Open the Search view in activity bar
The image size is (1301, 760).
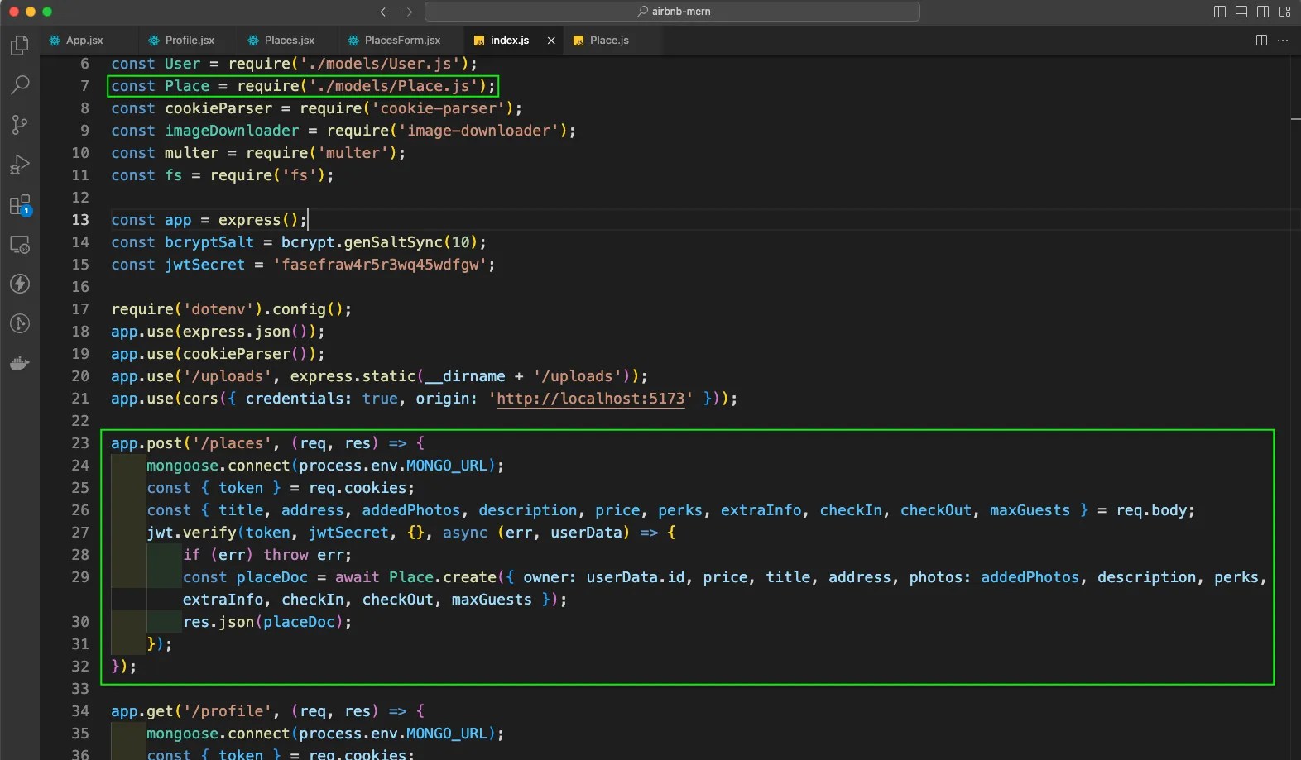tap(20, 85)
